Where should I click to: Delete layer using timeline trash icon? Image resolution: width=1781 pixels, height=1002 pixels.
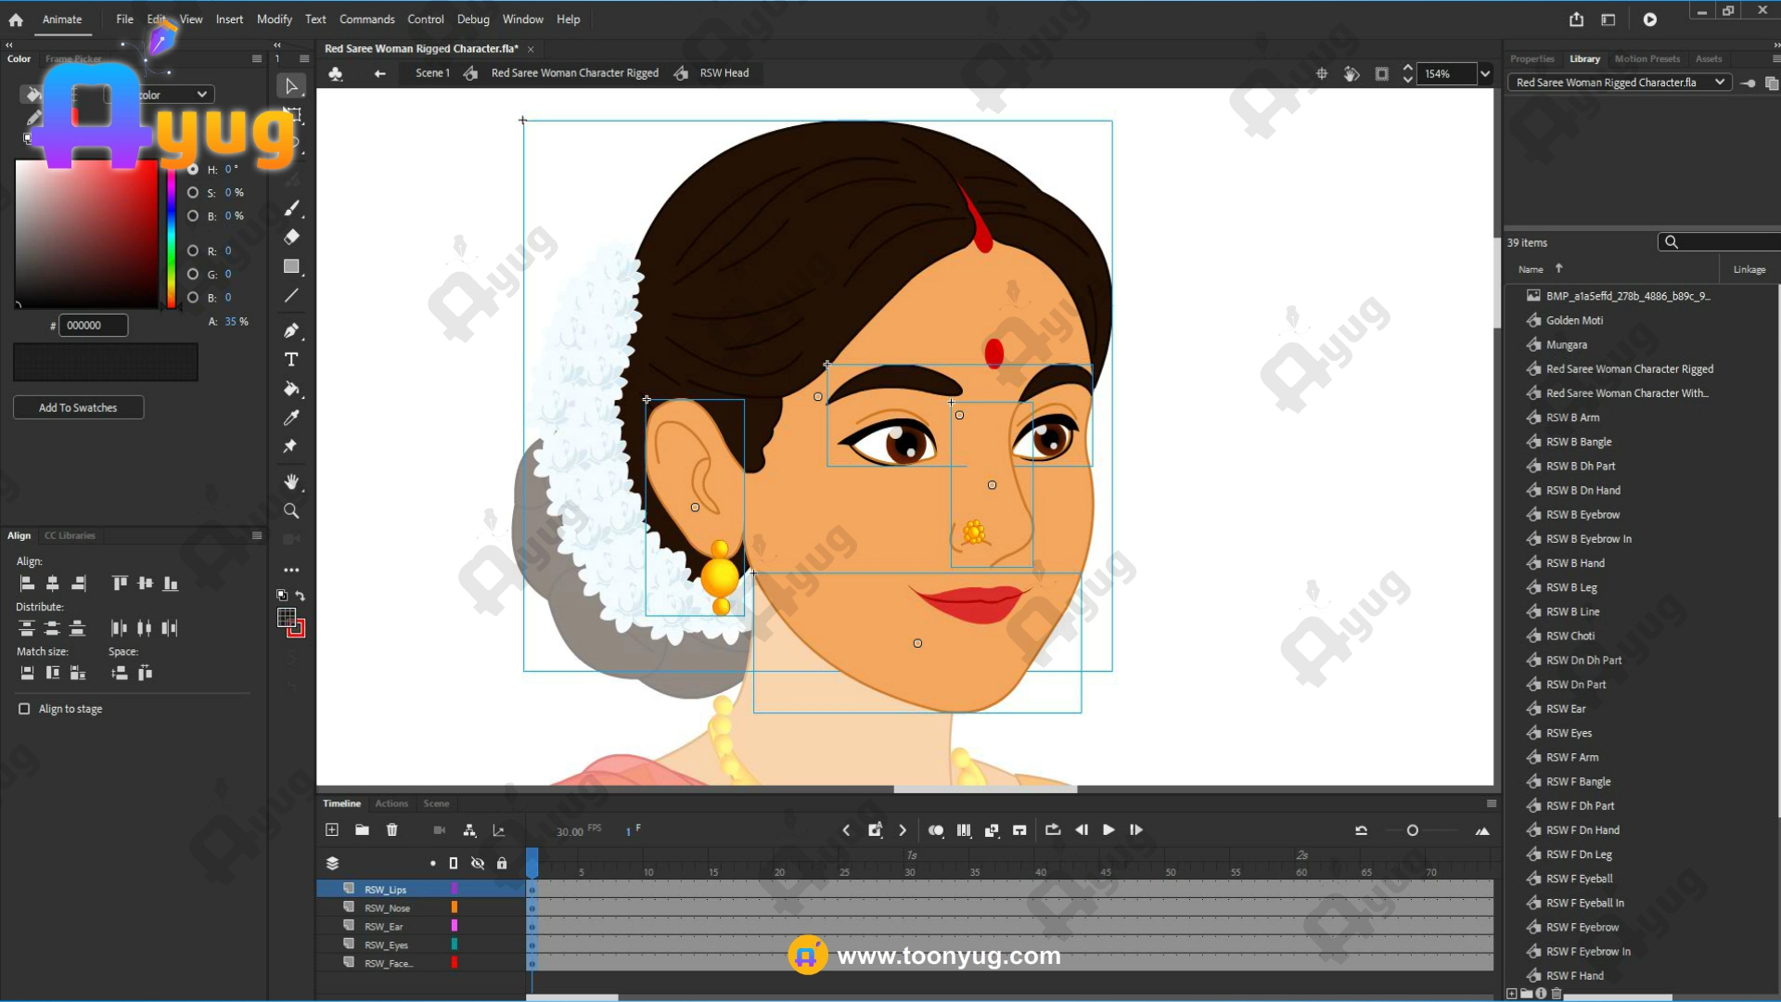tap(392, 829)
